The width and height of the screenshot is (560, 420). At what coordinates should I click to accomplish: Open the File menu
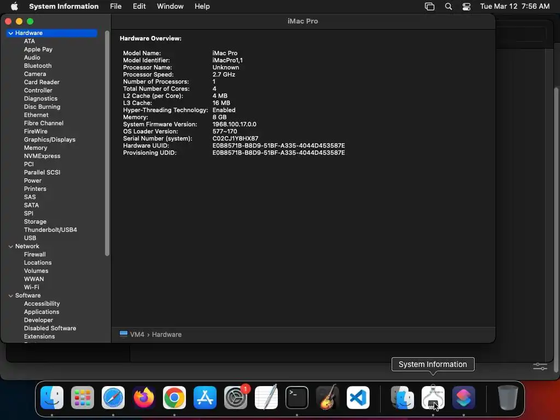[115, 6]
